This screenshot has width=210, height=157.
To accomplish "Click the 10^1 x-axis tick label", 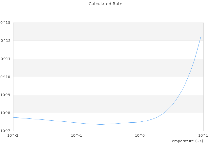I will tap(203, 135).
